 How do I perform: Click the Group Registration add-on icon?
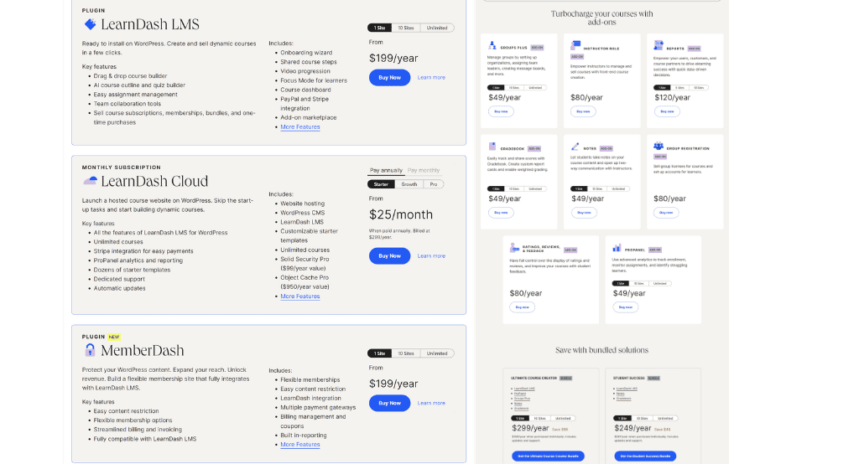tap(659, 146)
